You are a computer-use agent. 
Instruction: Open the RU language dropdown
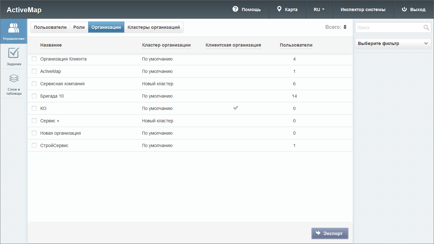319,10
